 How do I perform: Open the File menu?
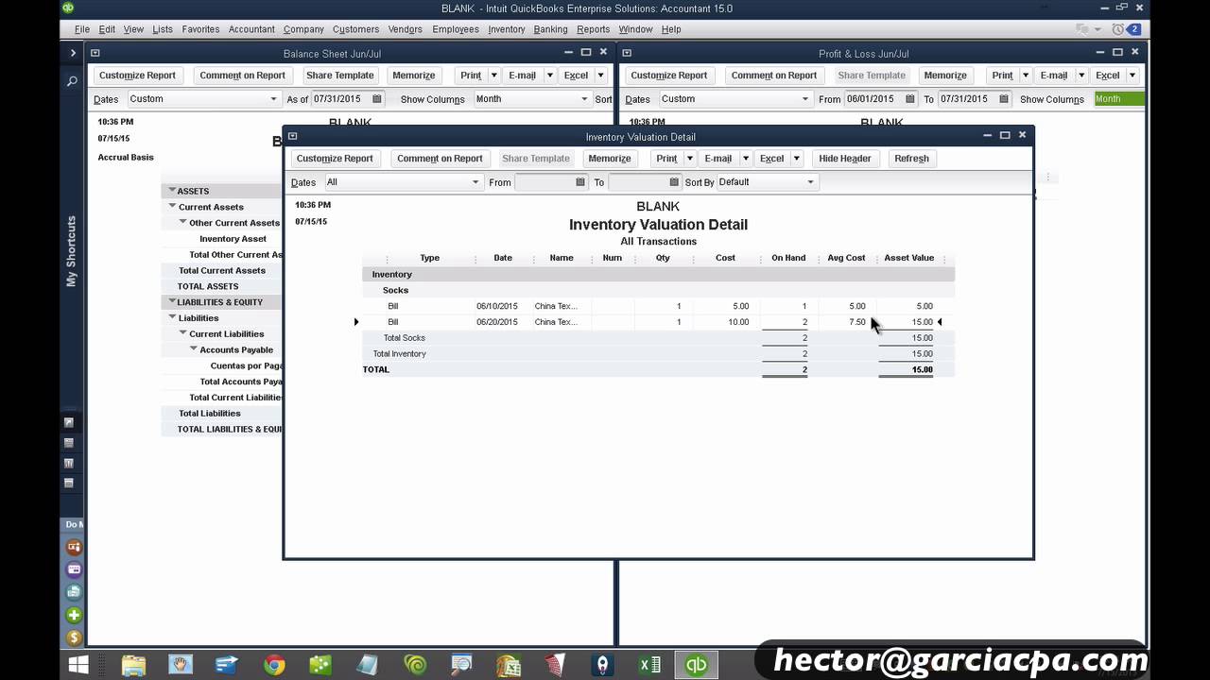82,29
